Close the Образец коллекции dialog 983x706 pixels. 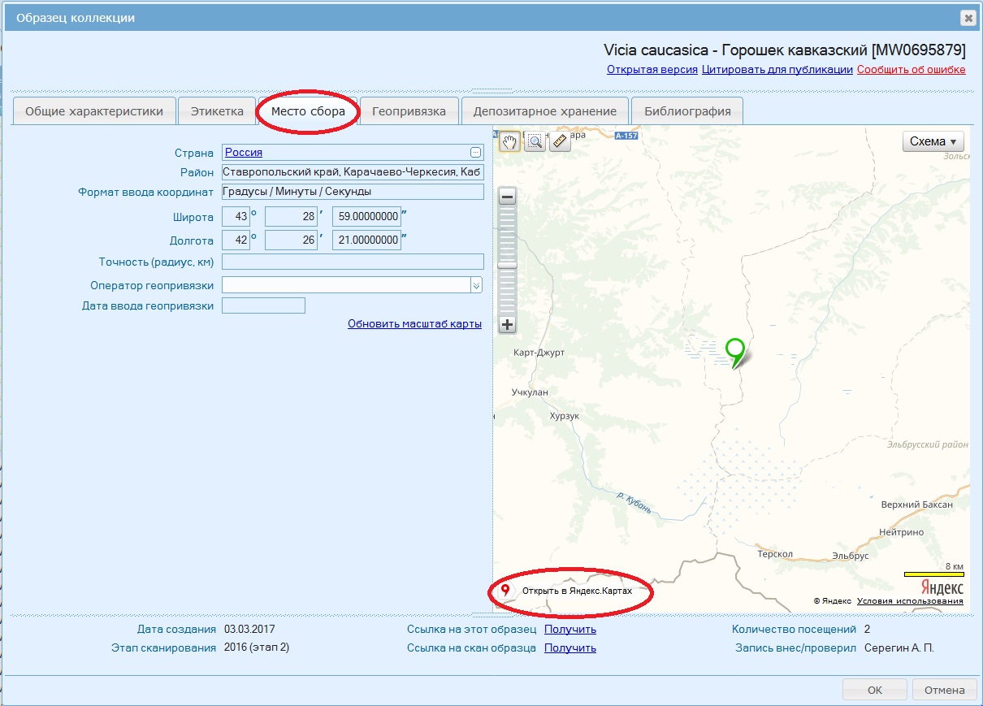[x=967, y=18]
